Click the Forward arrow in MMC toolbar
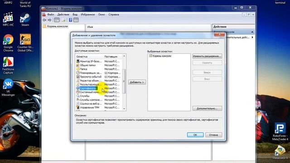 click(x=49, y=20)
